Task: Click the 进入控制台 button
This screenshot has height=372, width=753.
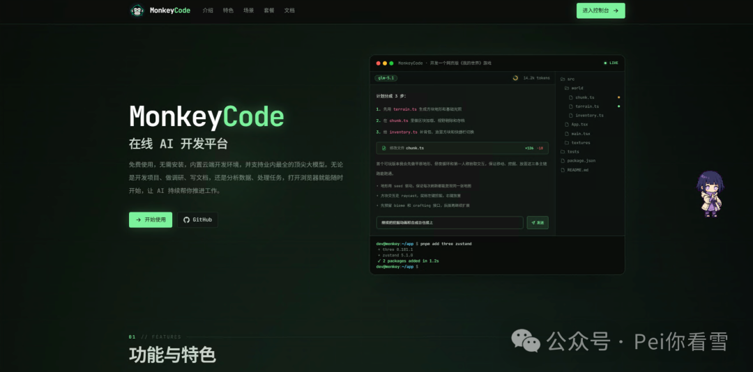Action: pyautogui.click(x=601, y=10)
